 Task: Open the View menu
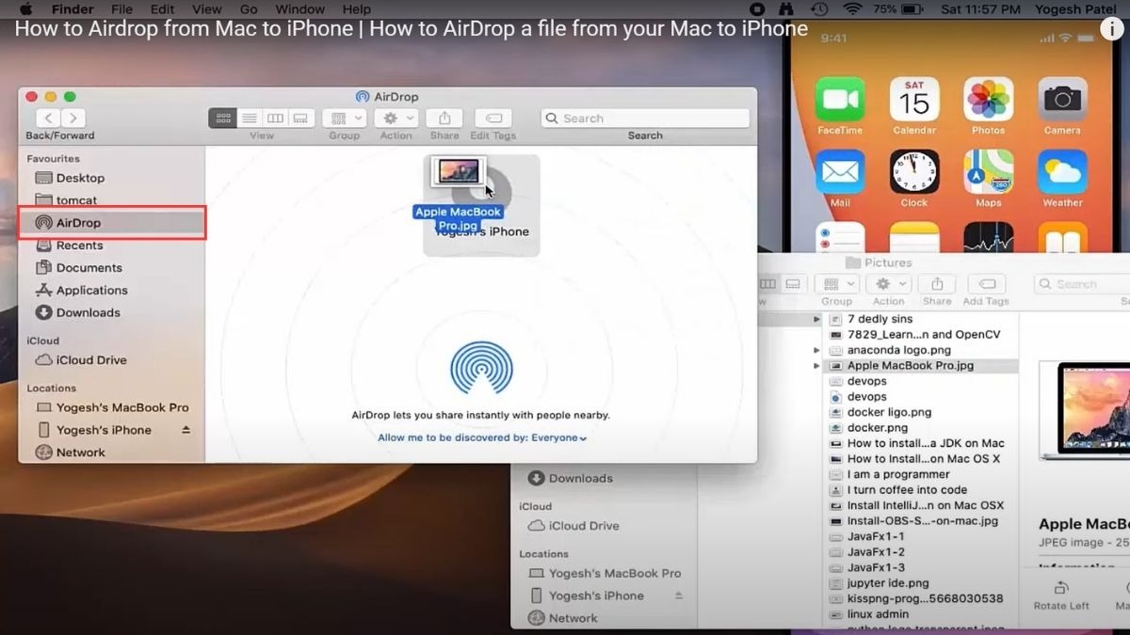click(206, 9)
